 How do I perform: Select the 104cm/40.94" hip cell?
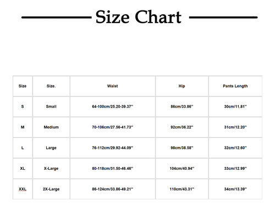pyautogui.click(x=182, y=168)
